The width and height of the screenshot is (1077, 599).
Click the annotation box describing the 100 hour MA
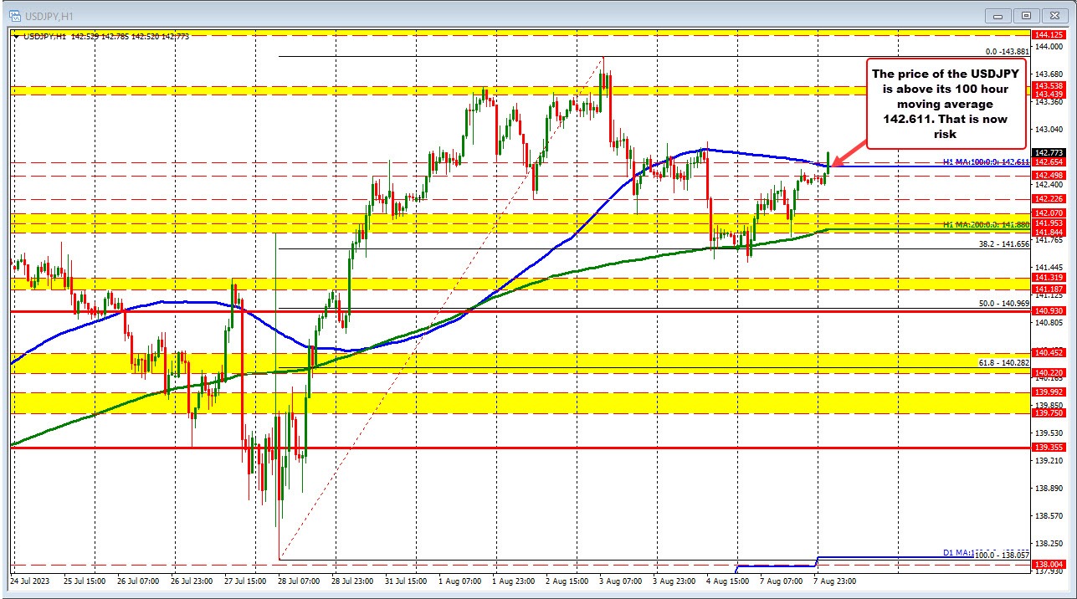[x=944, y=104]
